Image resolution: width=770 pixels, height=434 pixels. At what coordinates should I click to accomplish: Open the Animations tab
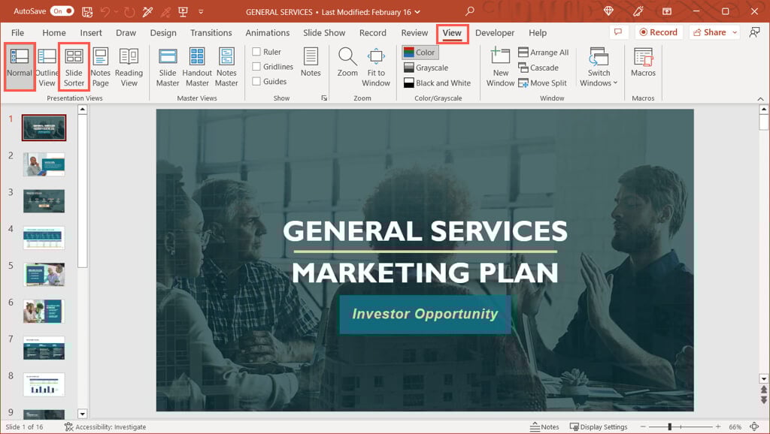pos(268,33)
